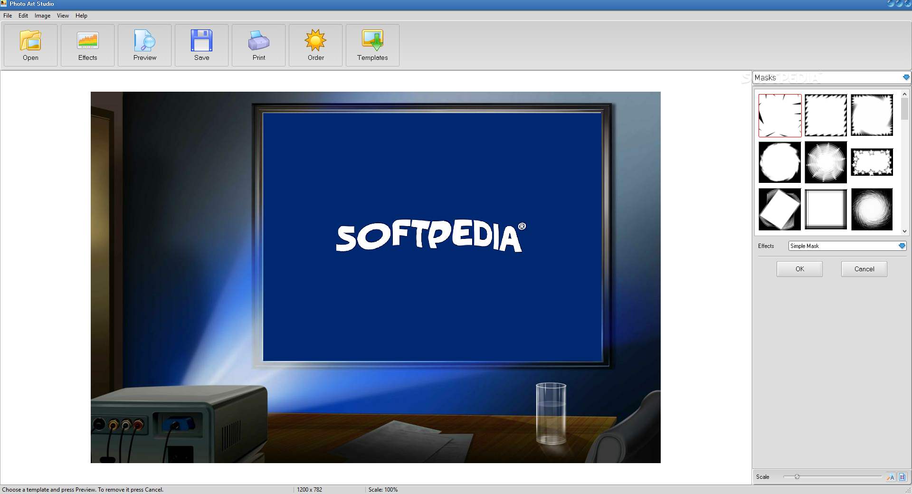Click the text tool icon beside Scale slider
The height and width of the screenshot is (494, 912).
point(890,477)
